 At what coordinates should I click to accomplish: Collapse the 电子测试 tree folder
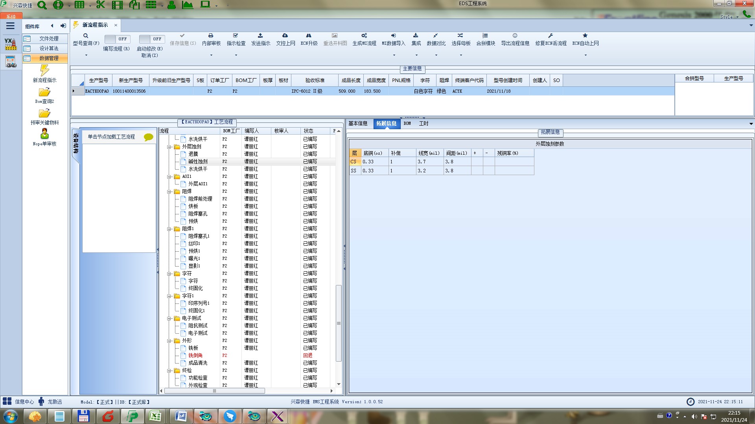[x=169, y=318]
